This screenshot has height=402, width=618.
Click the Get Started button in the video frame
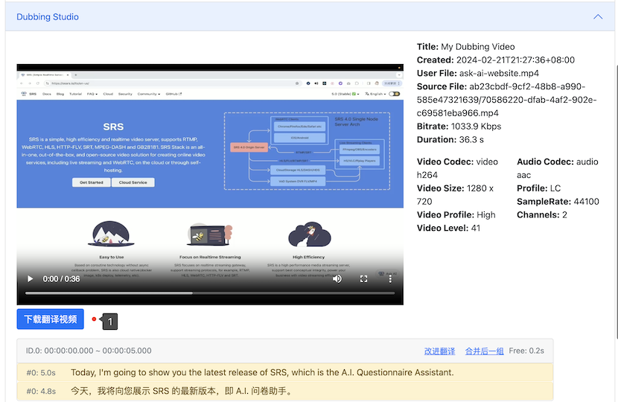tap(92, 182)
